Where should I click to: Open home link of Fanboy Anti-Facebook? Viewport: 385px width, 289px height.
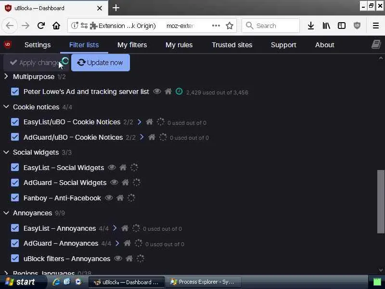pos(120,197)
